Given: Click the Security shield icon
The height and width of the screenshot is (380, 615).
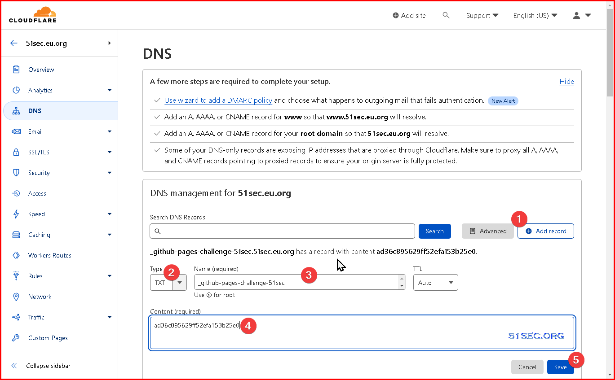Looking at the screenshot, I should (16, 173).
